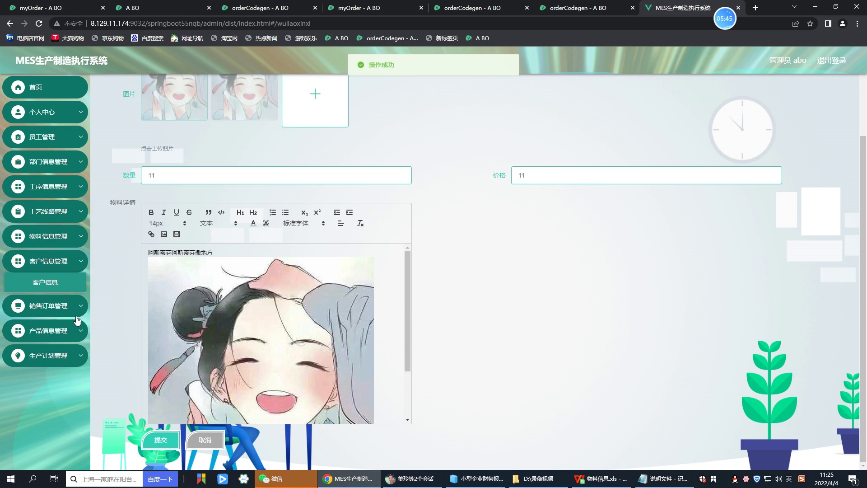Apply superscript formatting
867x488 pixels.
click(318, 212)
